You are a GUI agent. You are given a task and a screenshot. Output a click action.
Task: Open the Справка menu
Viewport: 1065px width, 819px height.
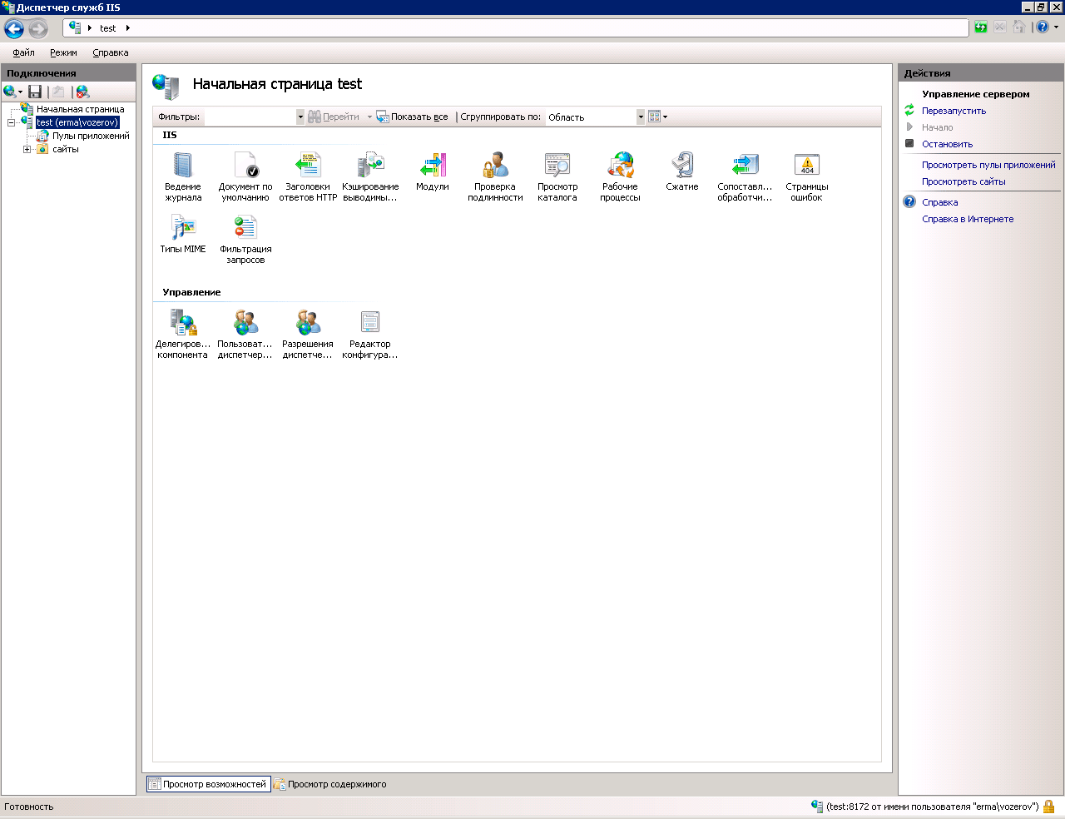coord(111,52)
